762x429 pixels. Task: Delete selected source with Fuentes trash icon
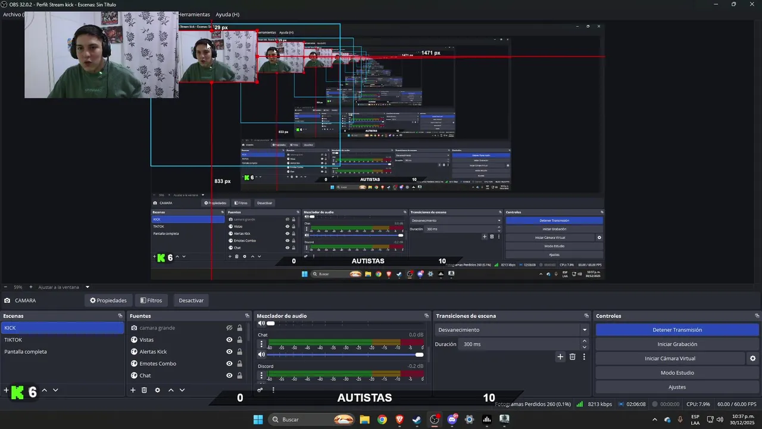coord(144,390)
